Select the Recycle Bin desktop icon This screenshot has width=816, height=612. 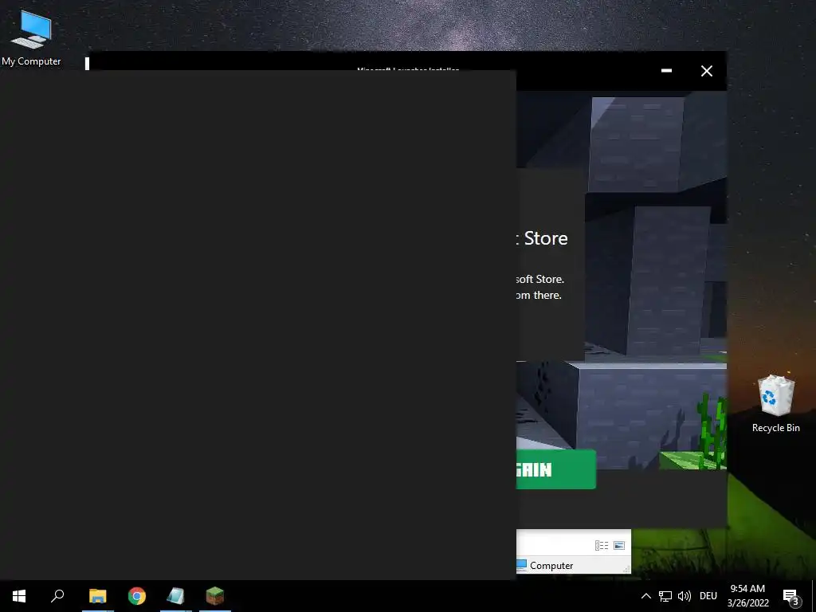click(775, 404)
